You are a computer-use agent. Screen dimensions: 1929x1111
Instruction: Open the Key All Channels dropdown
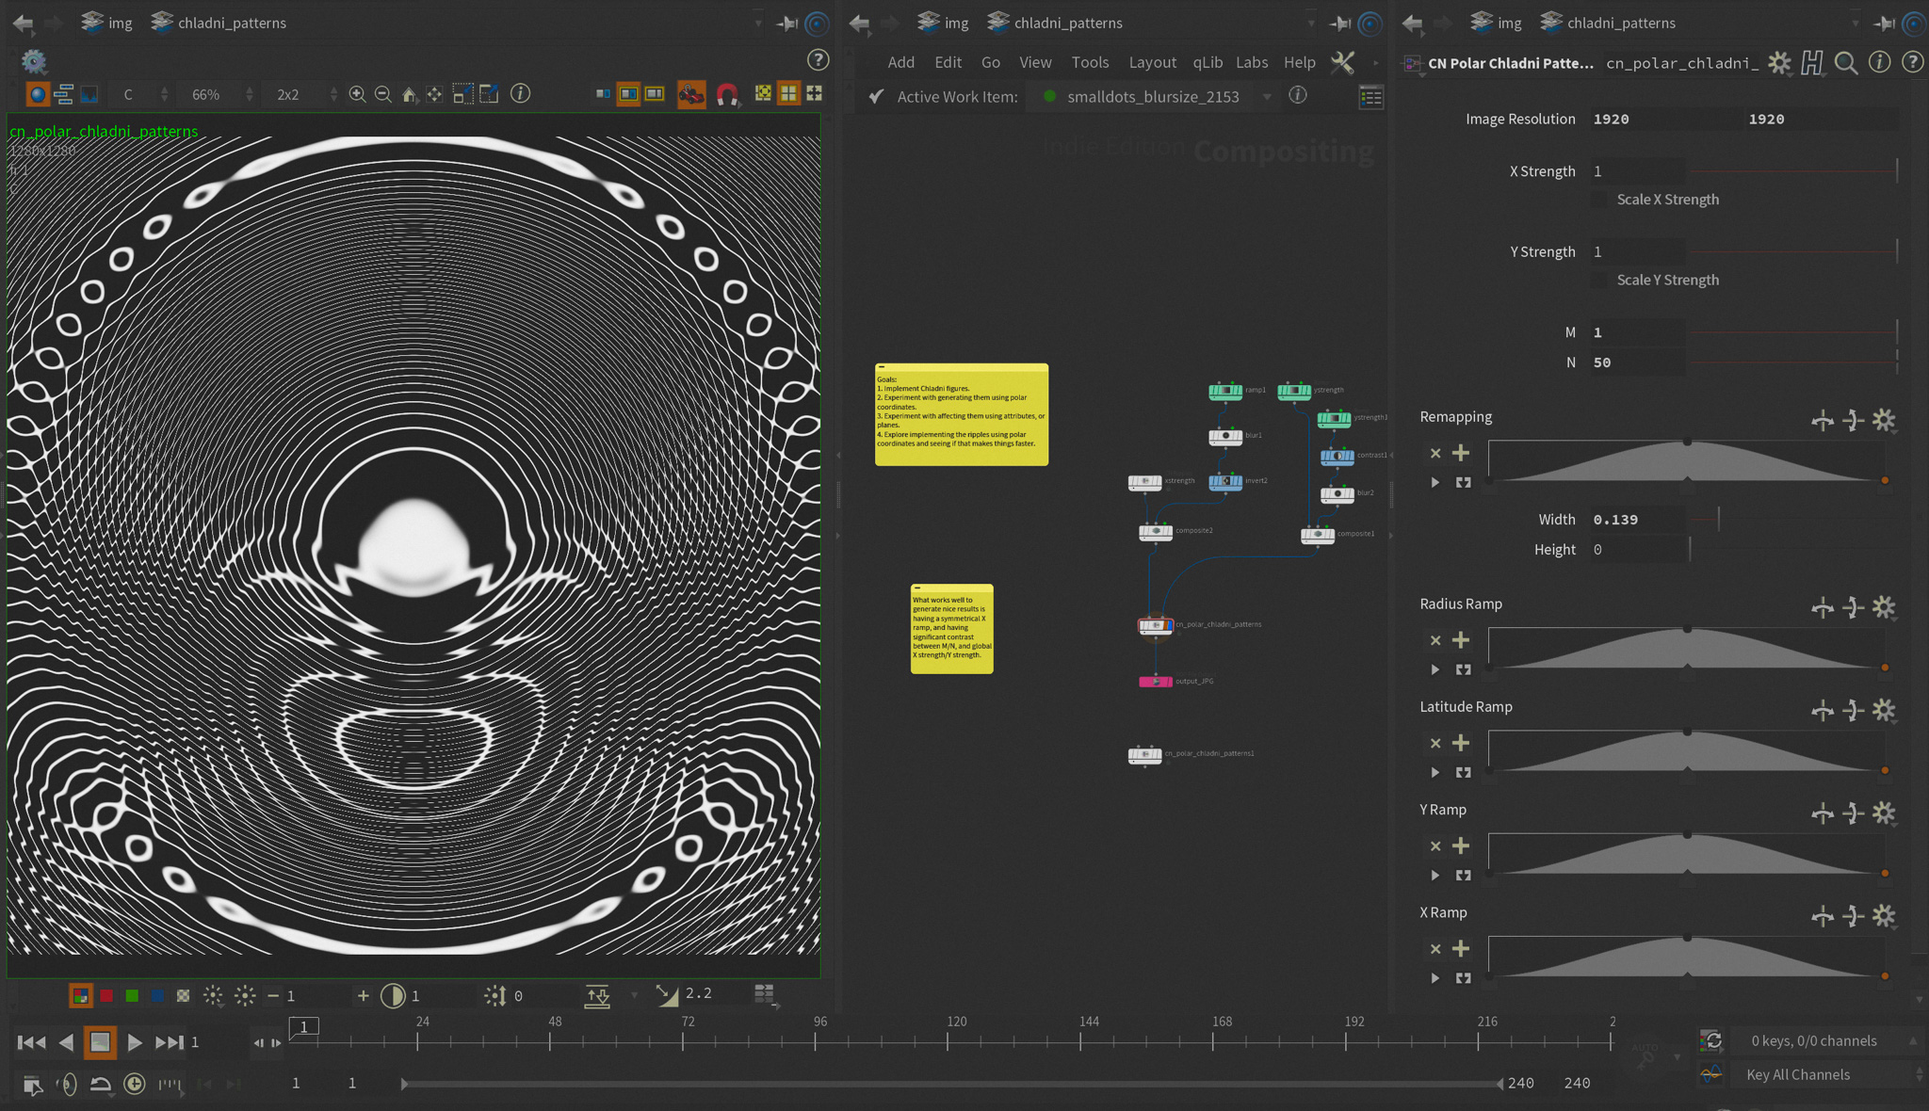click(1830, 1074)
